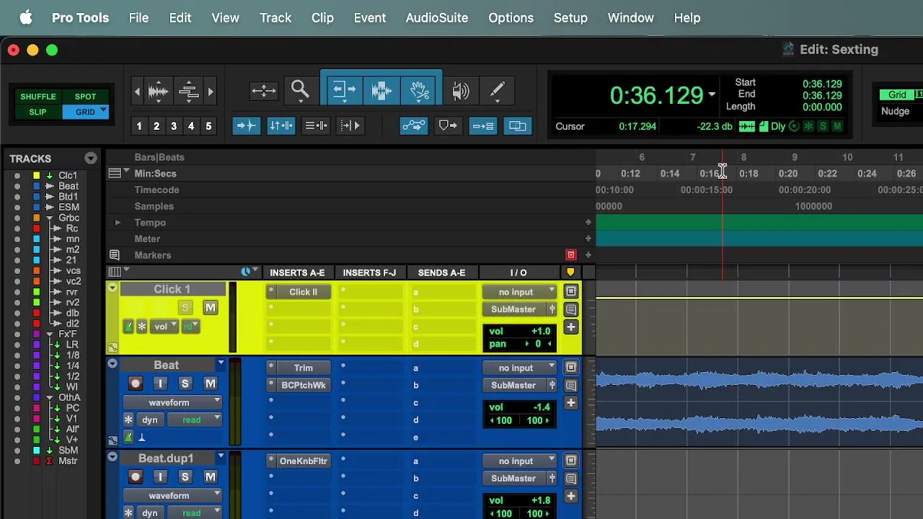Open the Window menu

coord(630,18)
